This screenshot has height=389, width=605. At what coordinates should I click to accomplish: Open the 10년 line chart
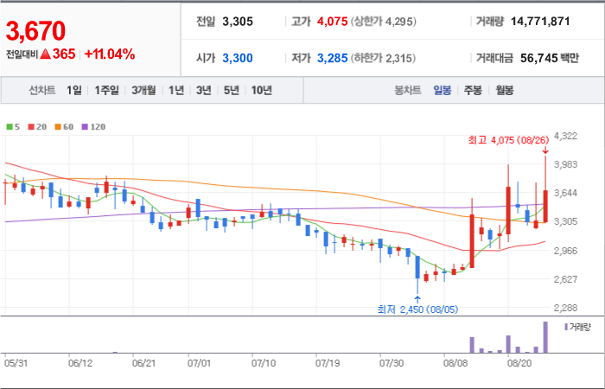tap(262, 90)
